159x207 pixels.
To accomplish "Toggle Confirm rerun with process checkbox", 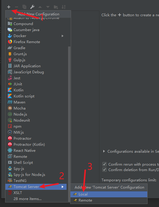I will click(104, 164).
